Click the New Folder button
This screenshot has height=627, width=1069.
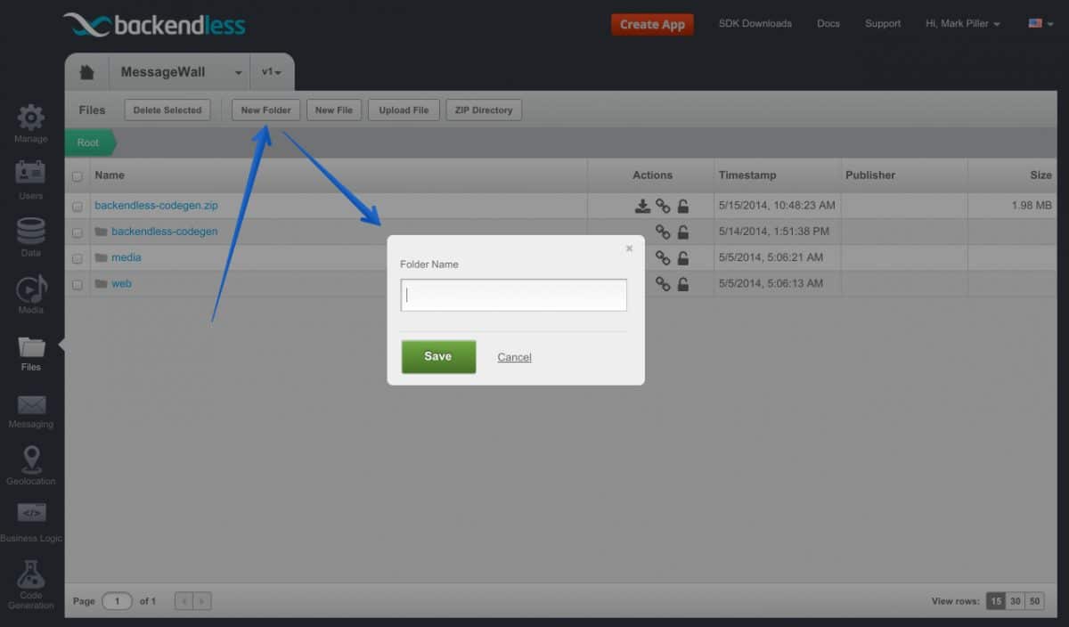click(265, 110)
